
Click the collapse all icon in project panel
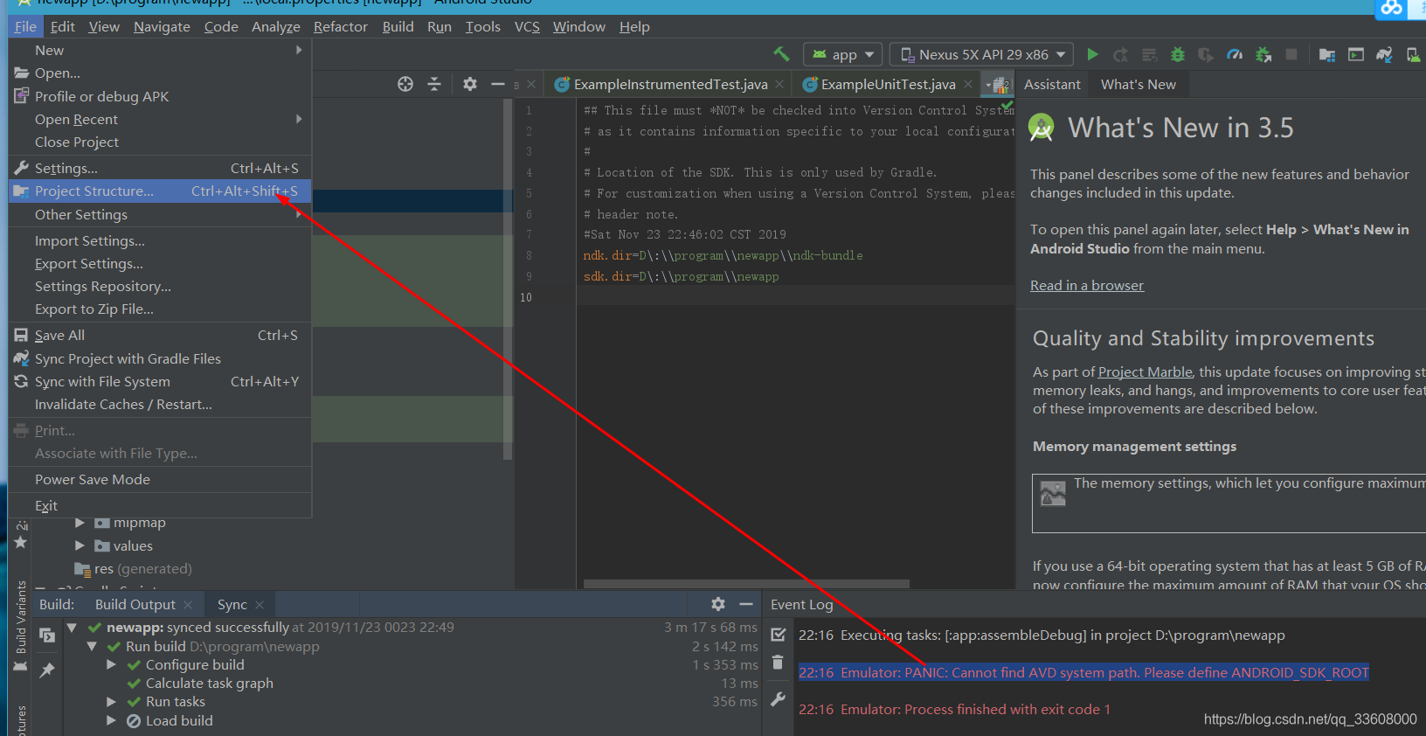(x=434, y=84)
